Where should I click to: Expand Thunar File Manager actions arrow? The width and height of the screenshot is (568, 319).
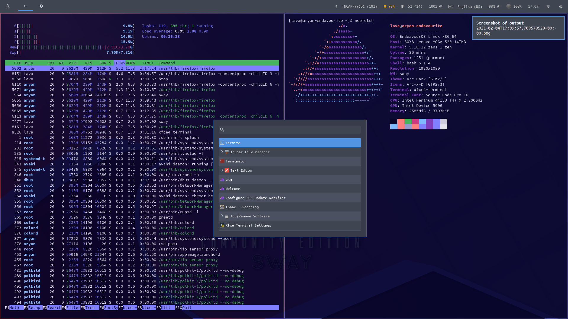222,152
